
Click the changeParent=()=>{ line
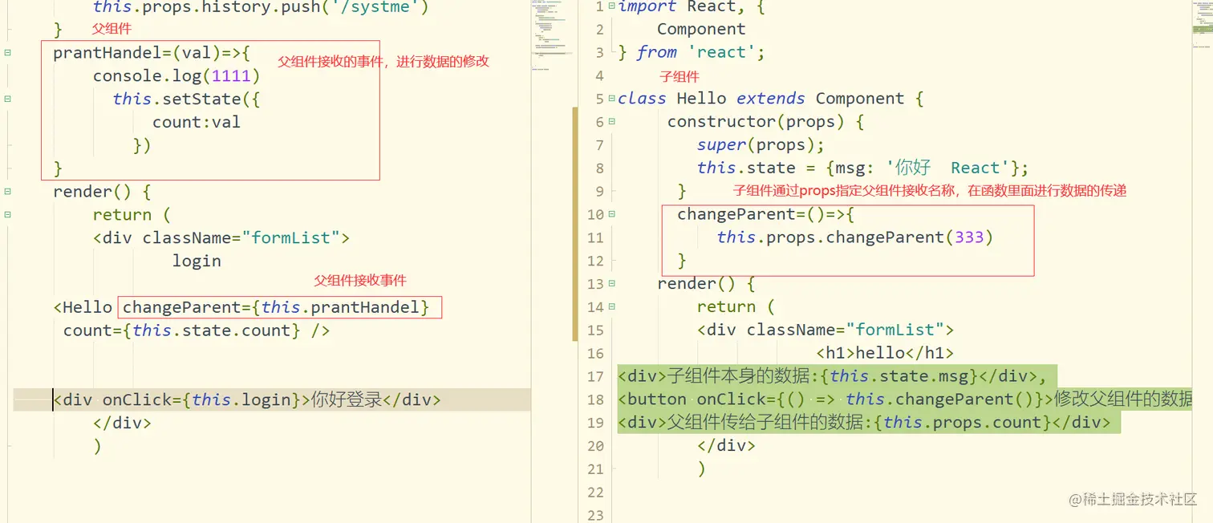(765, 214)
